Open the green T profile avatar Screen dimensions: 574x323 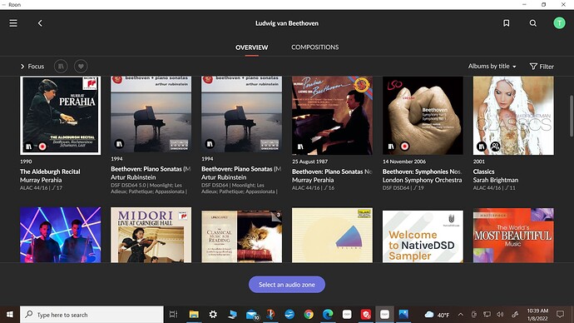coord(559,23)
